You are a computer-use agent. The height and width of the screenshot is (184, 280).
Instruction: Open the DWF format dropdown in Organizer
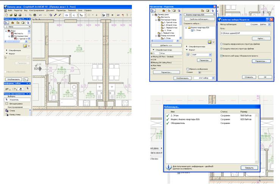click(x=202, y=55)
